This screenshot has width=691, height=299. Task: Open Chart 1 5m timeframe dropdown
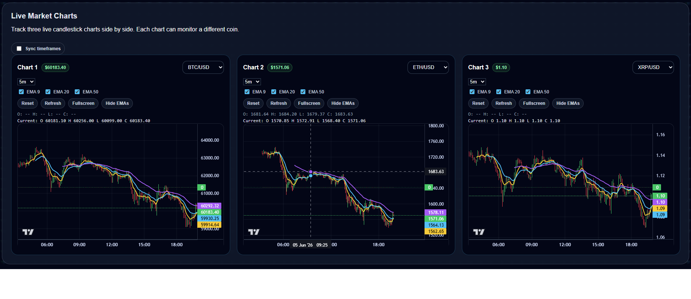click(x=26, y=82)
